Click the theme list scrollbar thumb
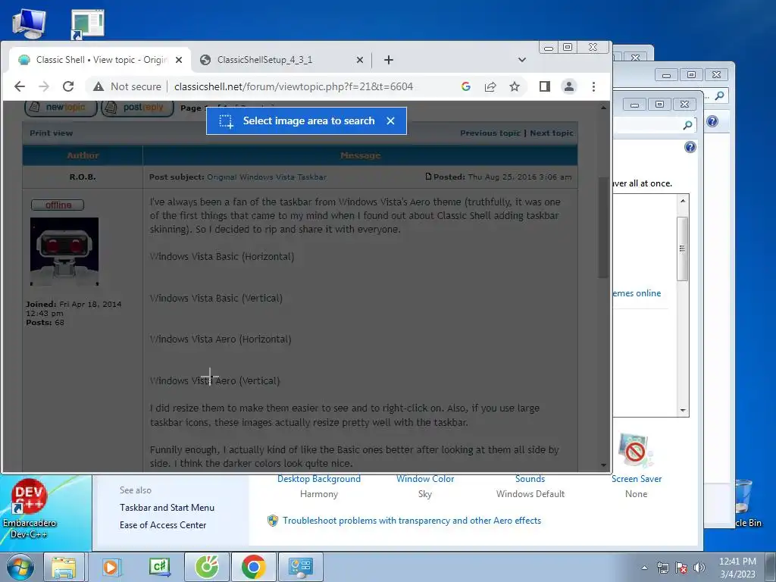 683,249
